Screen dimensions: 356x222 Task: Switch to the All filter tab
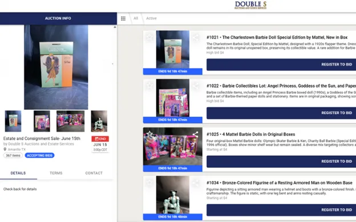coord(136,18)
